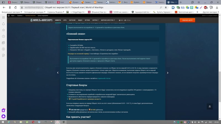The height and width of the screenshot is (124, 221).
Task: Close the active World of Warships tab
Action: click(176, 2)
